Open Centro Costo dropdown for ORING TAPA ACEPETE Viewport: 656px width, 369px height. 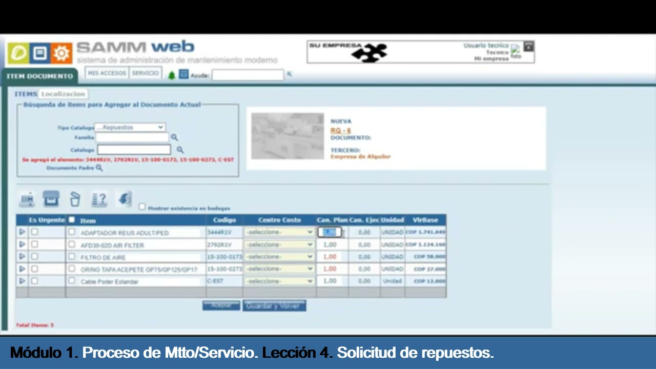(279, 269)
